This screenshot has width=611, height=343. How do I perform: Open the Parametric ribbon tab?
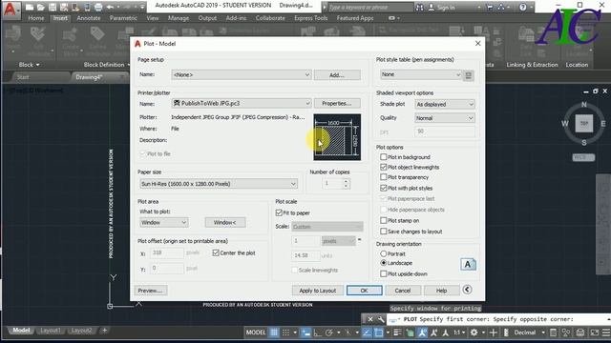[123, 18]
